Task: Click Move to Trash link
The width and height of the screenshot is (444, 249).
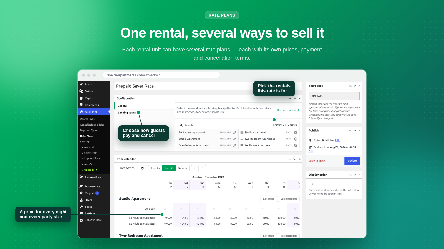Action: coord(317,161)
